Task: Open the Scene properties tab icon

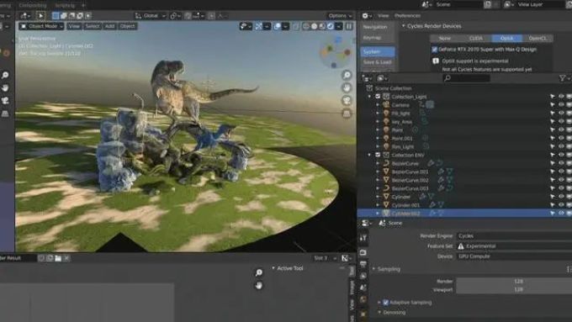Action: 363,288
